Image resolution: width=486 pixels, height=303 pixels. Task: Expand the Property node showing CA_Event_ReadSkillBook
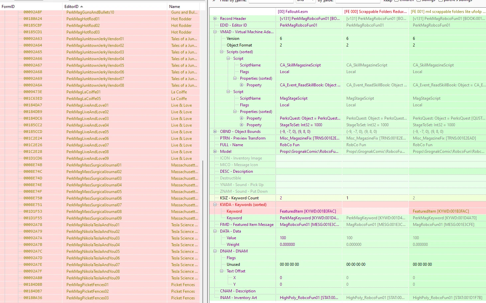[x=241, y=85]
